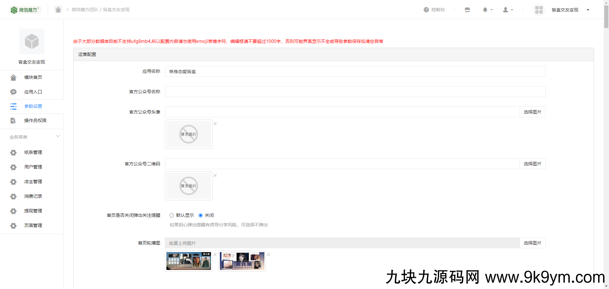Select 模块首页 home icon in sidebar

point(13,77)
